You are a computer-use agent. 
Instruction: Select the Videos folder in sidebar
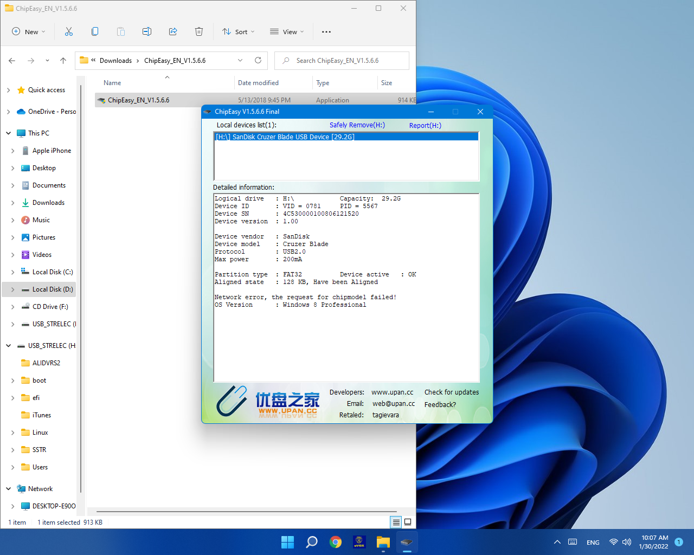coord(42,255)
